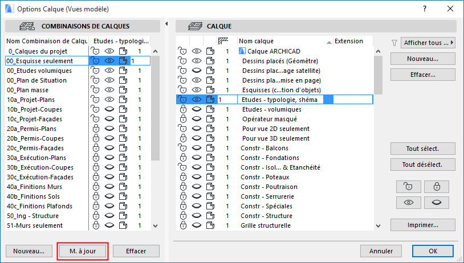Select the Constr - Fondations layer
The width and height of the screenshot is (464, 263).
click(x=266, y=158)
